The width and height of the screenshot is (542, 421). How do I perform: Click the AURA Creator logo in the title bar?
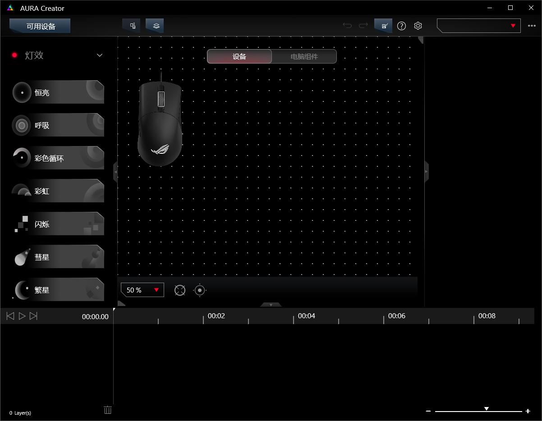click(x=10, y=8)
